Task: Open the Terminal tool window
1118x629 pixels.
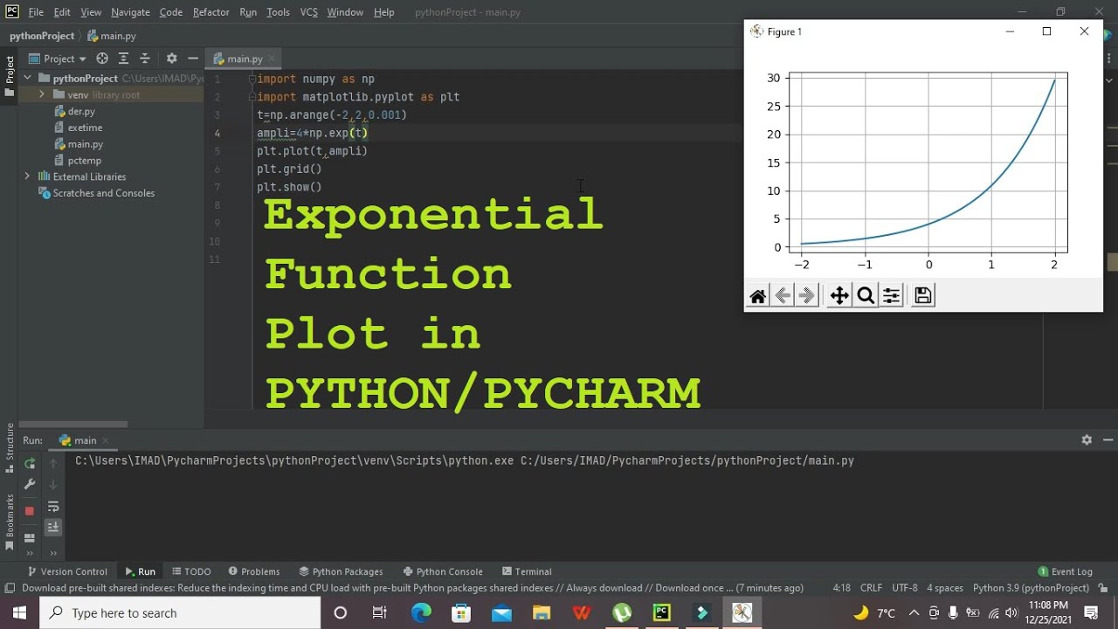Action: pyautogui.click(x=526, y=571)
